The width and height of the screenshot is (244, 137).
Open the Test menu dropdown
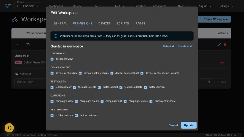click(120, 6)
